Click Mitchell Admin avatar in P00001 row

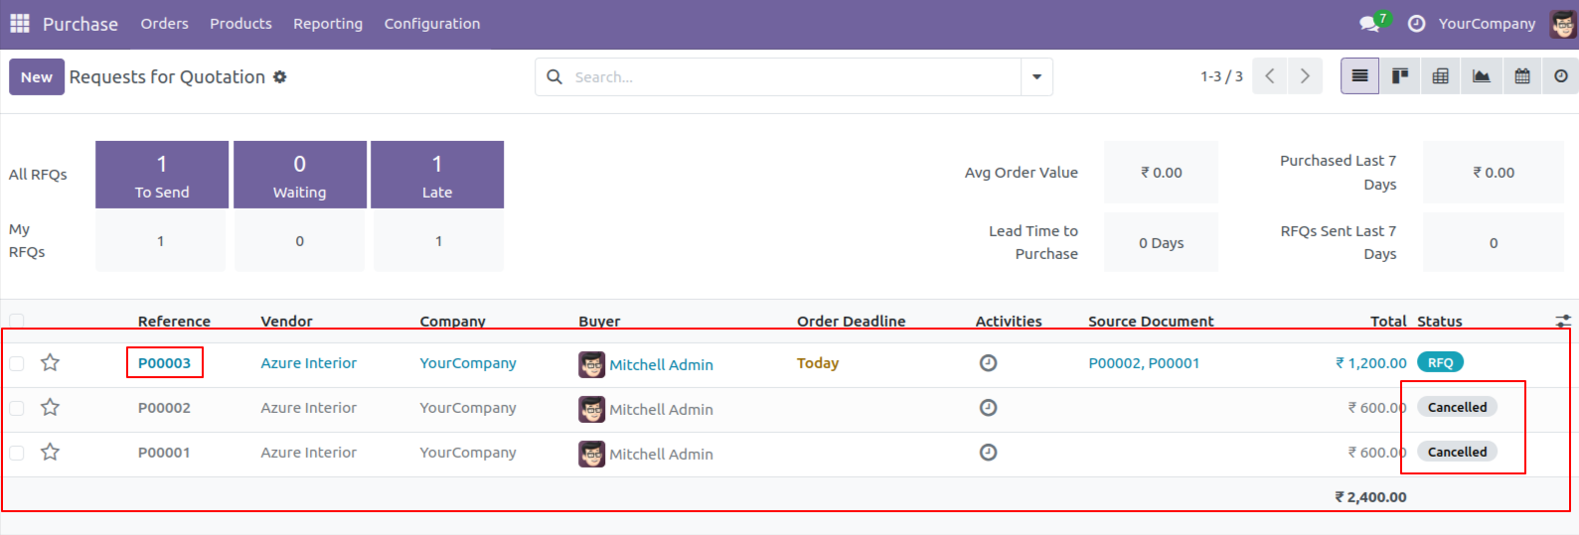point(591,454)
